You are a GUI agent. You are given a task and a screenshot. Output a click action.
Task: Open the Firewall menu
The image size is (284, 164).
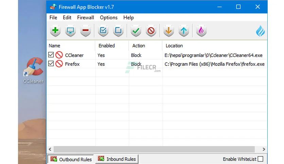[86, 18]
